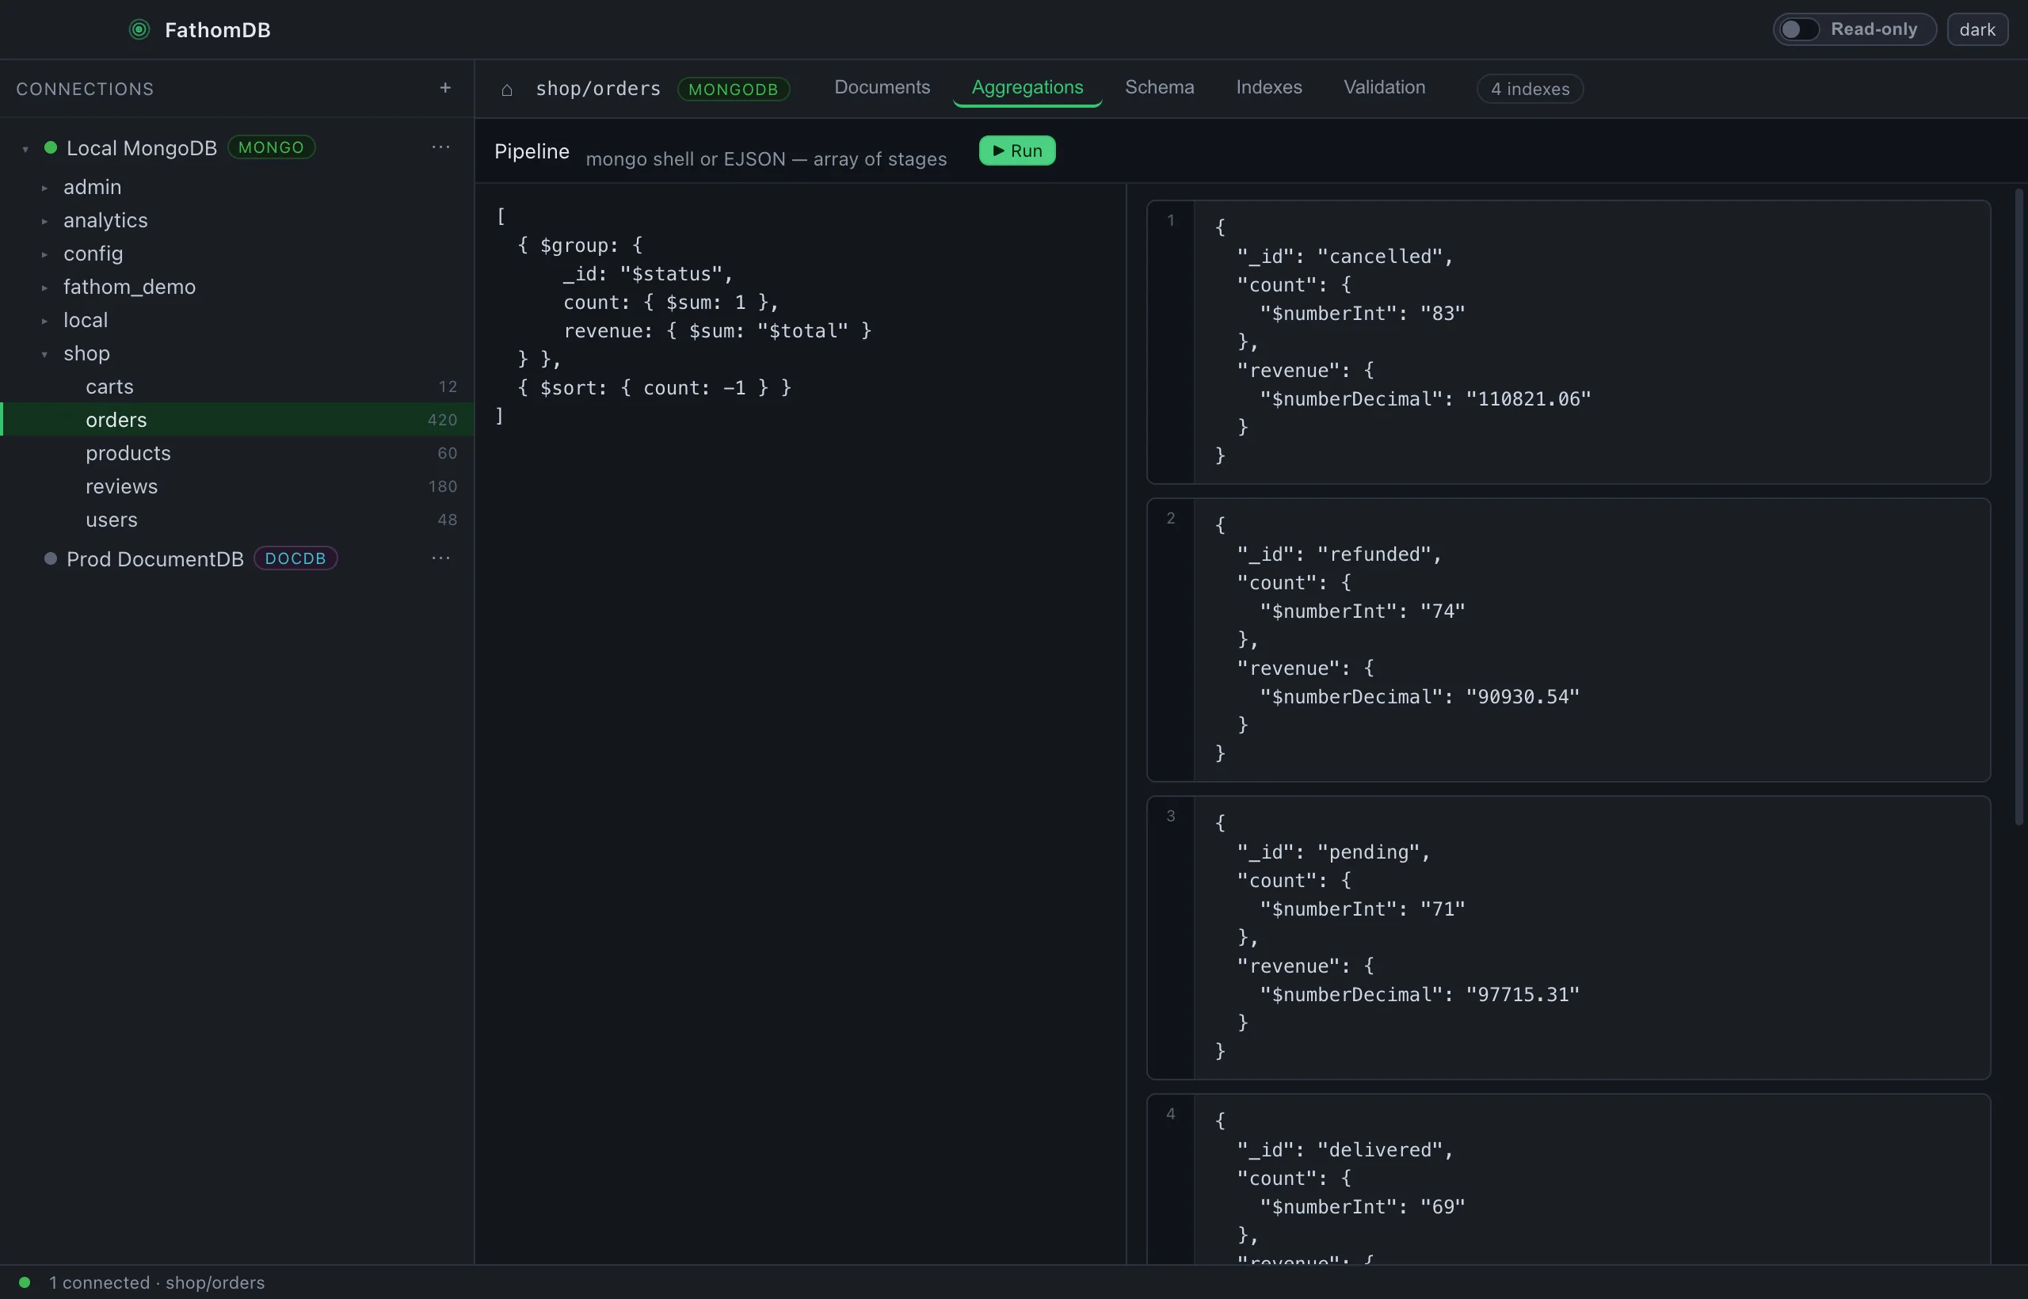Select result document 4 "delivered"
The image size is (2028, 1299).
1569,1179
